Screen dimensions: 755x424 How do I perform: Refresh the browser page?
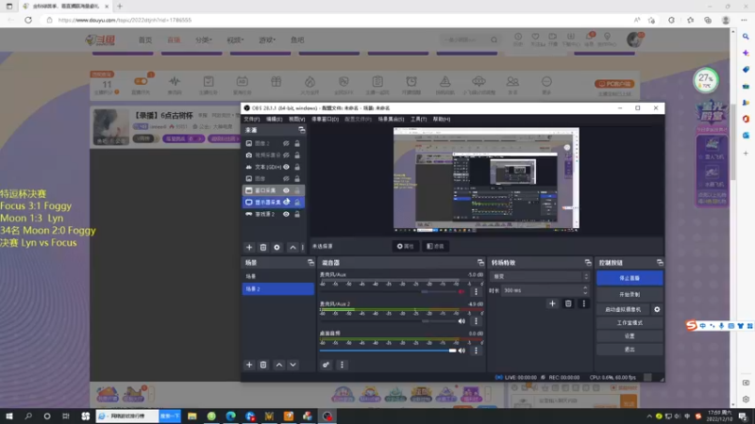pos(28,20)
